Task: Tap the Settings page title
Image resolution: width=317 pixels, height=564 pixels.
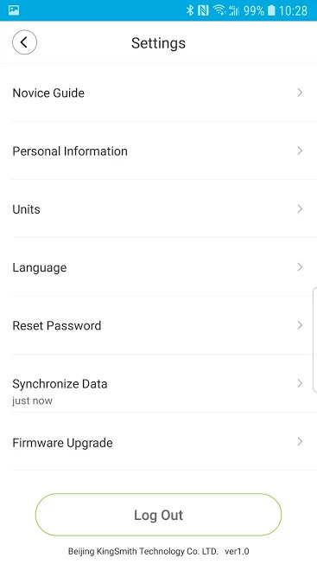Action: (158, 43)
